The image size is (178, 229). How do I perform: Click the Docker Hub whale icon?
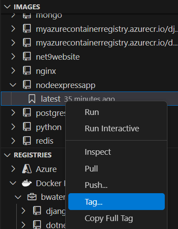click(27, 183)
